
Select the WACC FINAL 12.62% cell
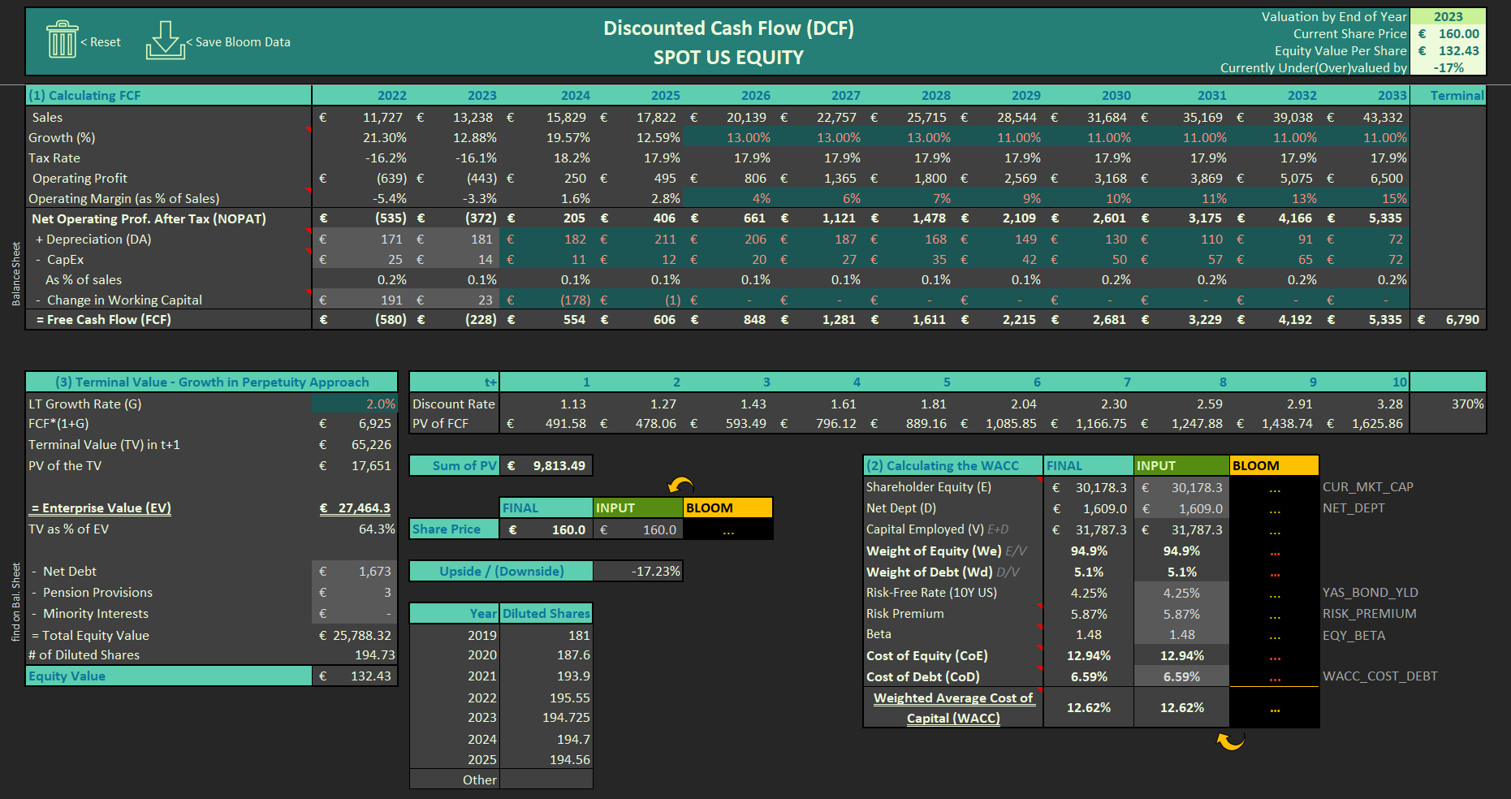pos(1088,707)
